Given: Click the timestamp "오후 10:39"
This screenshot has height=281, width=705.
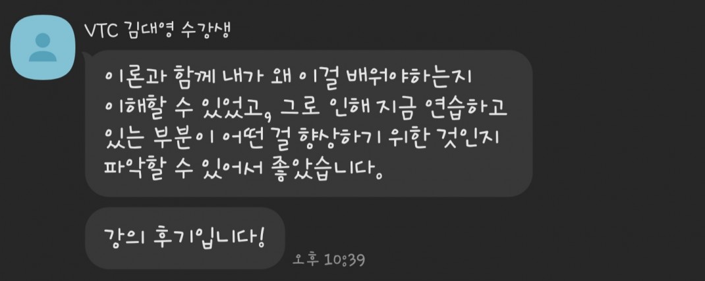Looking at the screenshot, I should pos(329,259).
